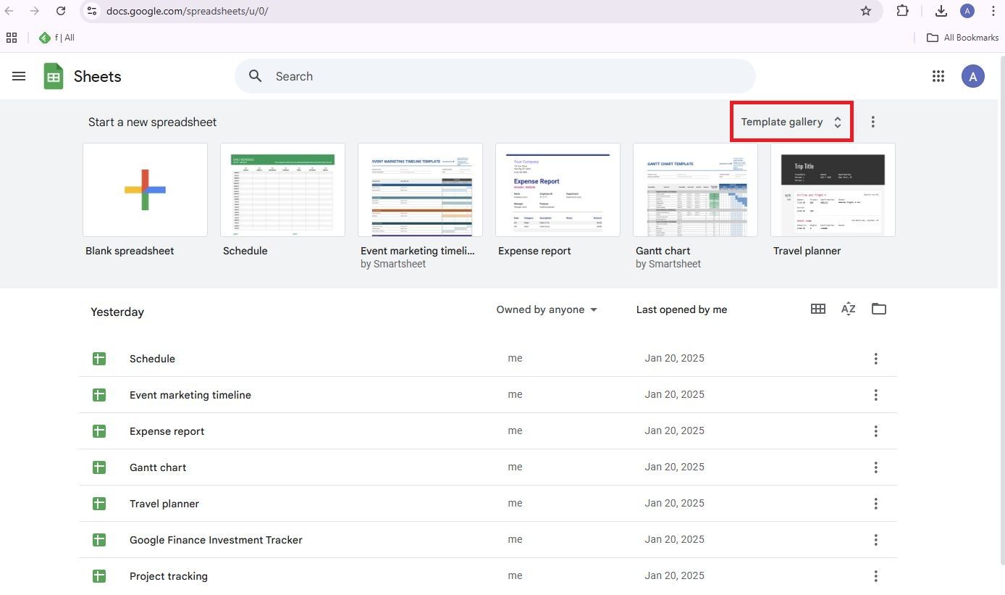Image resolution: width=1005 pixels, height=595 pixels.
Task: Create a Blank spreadsheet
Action: [x=145, y=190]
